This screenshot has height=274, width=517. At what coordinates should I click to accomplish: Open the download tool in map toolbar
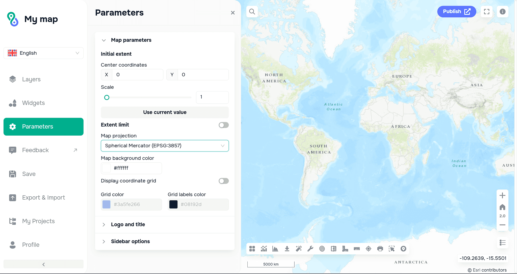point(287,249)
